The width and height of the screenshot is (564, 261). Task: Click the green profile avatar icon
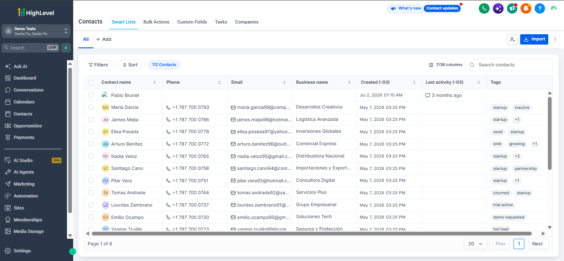click(554, 8)
